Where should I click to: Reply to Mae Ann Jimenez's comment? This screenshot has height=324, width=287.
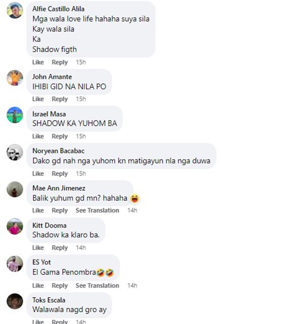(60, 210)
